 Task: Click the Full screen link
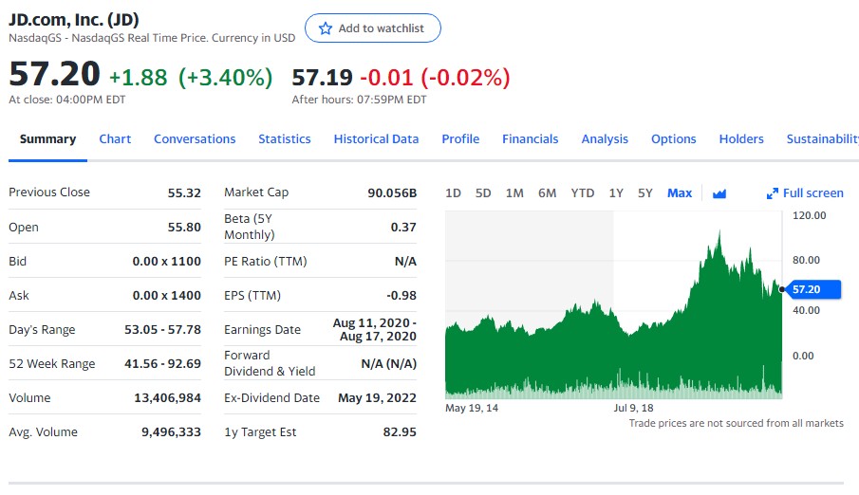(813, 193)
